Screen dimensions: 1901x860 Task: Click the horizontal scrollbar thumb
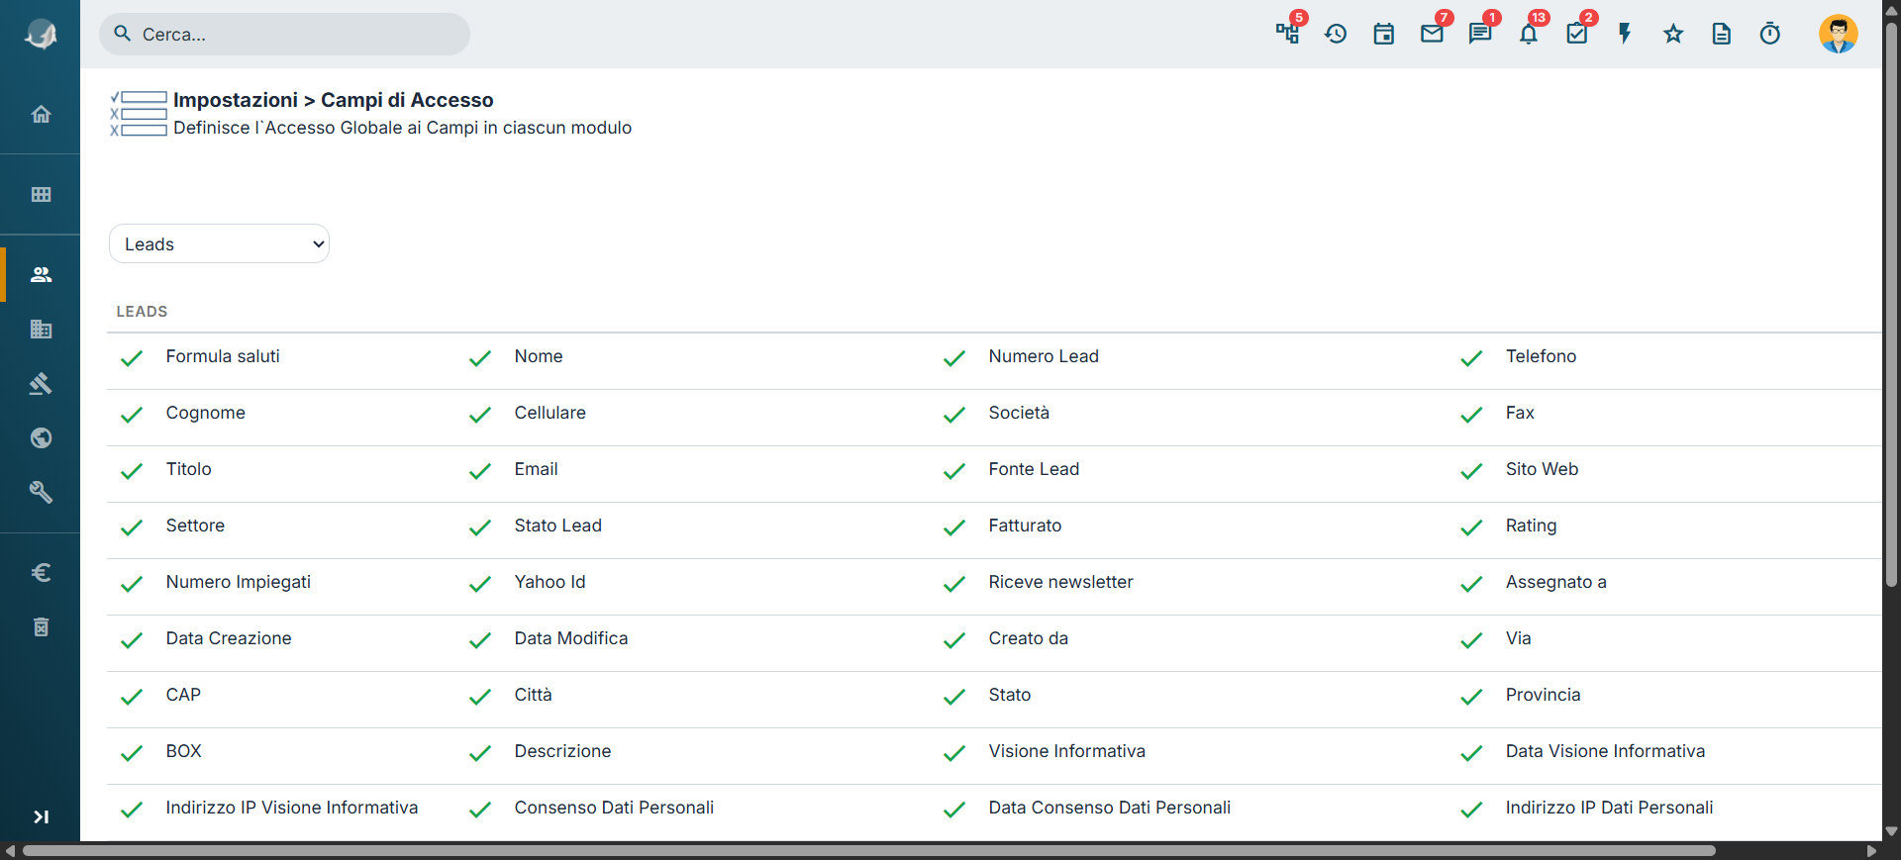click(x=868, y=851)
